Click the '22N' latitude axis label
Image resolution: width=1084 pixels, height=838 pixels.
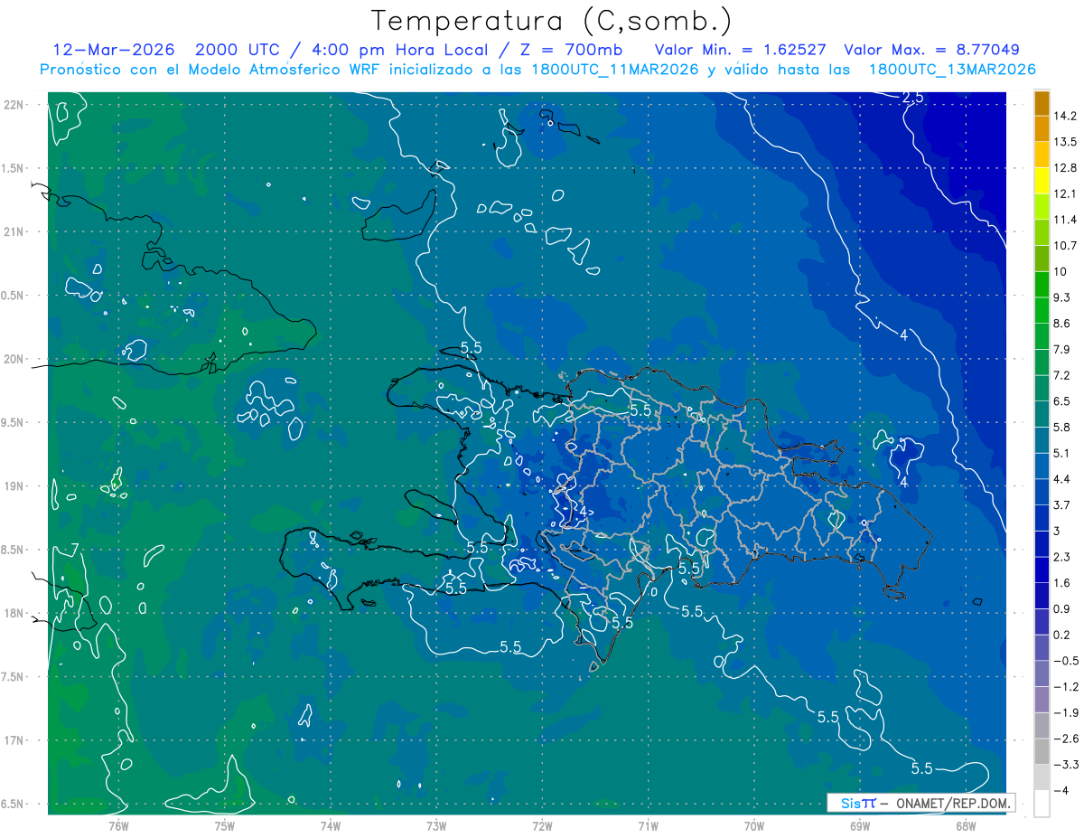[14, 105]
